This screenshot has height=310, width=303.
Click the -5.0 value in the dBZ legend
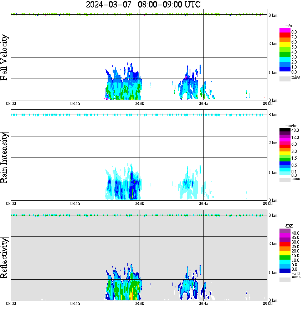[x=295, y=274]
